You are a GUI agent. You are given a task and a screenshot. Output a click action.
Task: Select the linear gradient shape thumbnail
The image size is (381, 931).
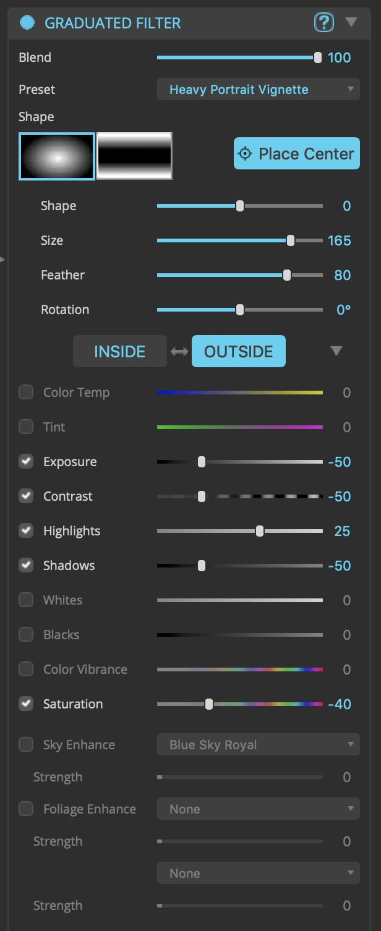pos(134,156)
